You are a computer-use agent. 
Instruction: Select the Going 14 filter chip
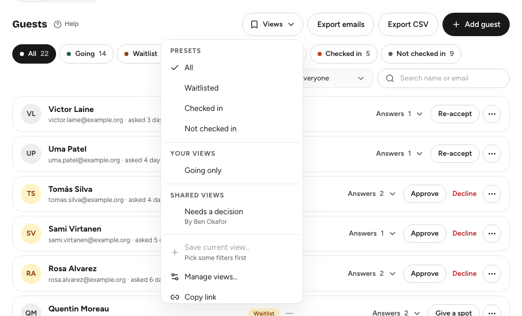click(86, 54)
